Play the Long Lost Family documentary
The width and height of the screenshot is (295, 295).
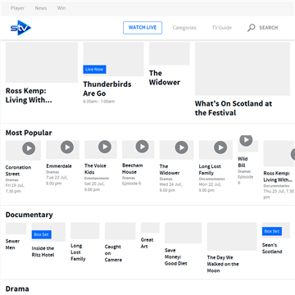tap(220, 147)
